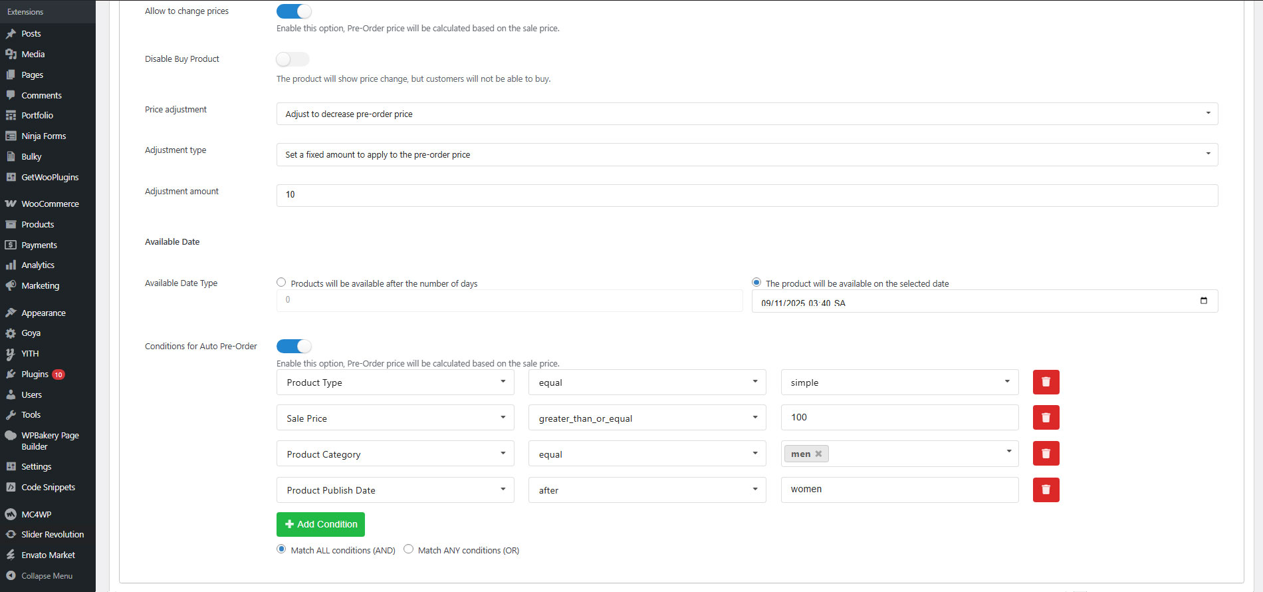1263x592 pixels.
Task: Choose availability after number of days
Action: (x=281, y=283)
